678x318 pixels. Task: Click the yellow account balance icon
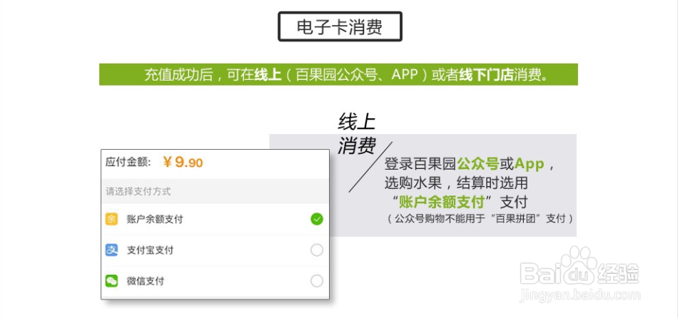111,219
